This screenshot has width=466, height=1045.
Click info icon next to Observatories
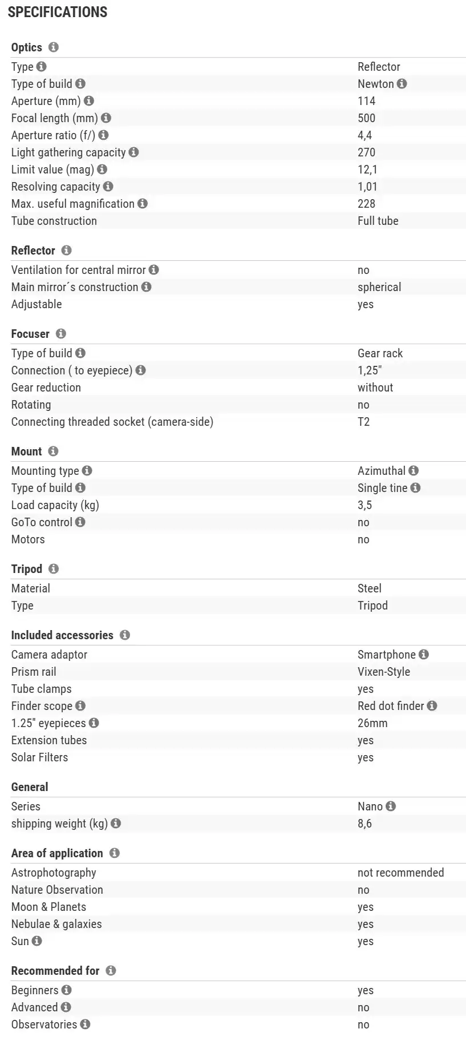[x=85, y=1024]
